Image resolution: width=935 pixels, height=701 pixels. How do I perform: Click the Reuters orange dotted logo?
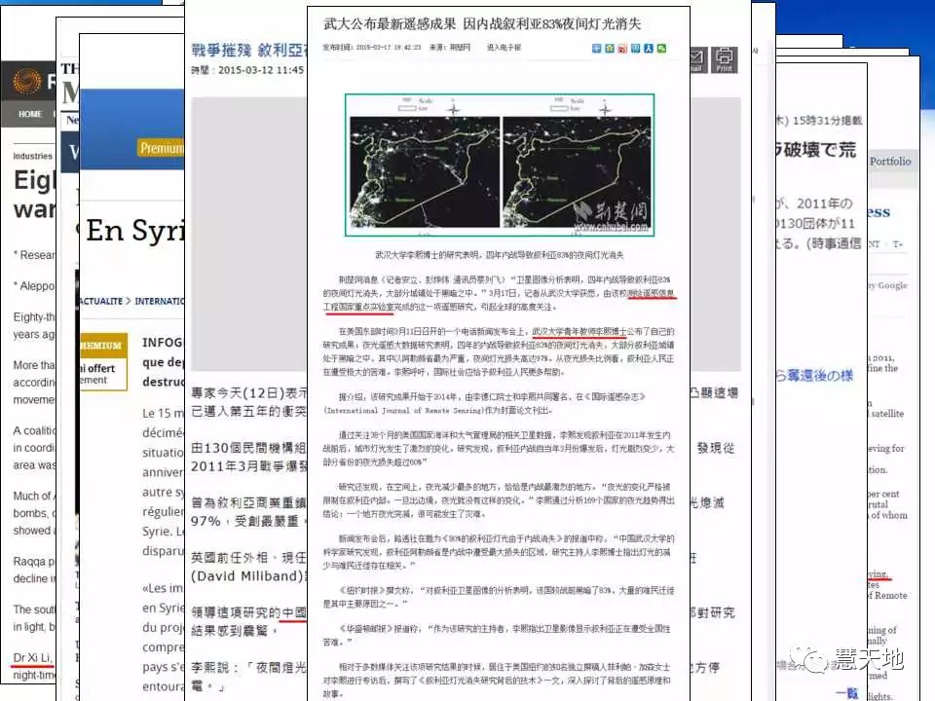click(x=27, y=81)
